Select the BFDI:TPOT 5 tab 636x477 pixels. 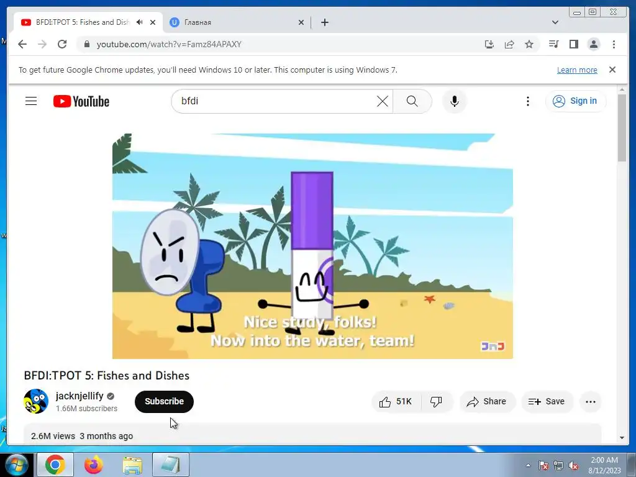[88, 22]
